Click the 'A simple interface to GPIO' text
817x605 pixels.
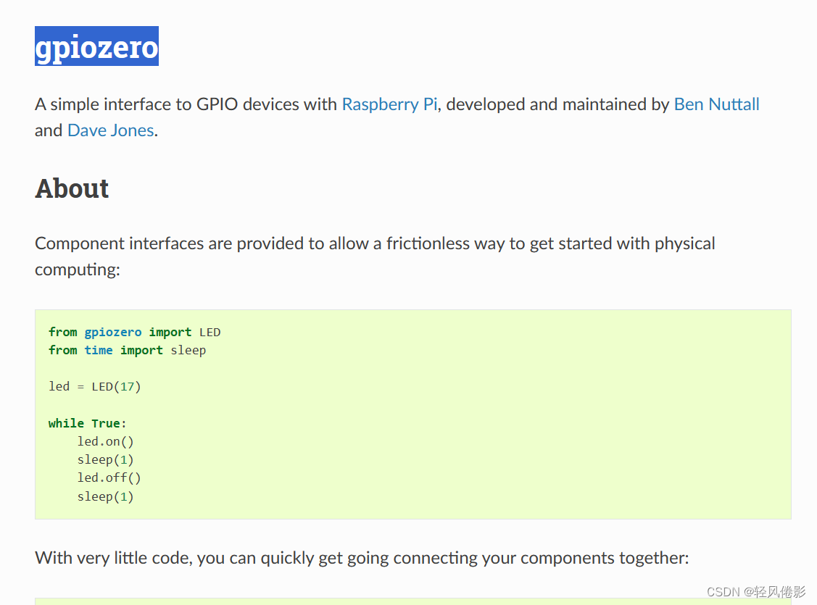coord(186,104)
